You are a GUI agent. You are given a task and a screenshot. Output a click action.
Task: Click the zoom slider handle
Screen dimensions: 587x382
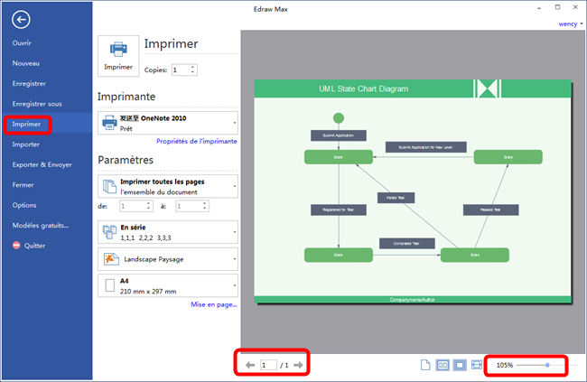pos(547,365)
